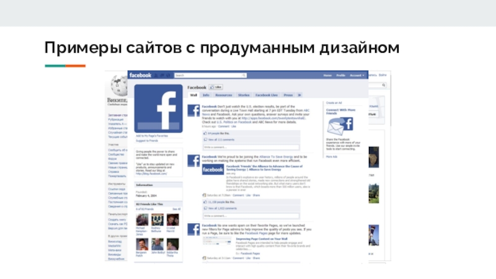Click the Alliance To Save Energy link in the post
The height and width of the screenshot is (279, 496).
pyautogui.click(x=276, y=157)
